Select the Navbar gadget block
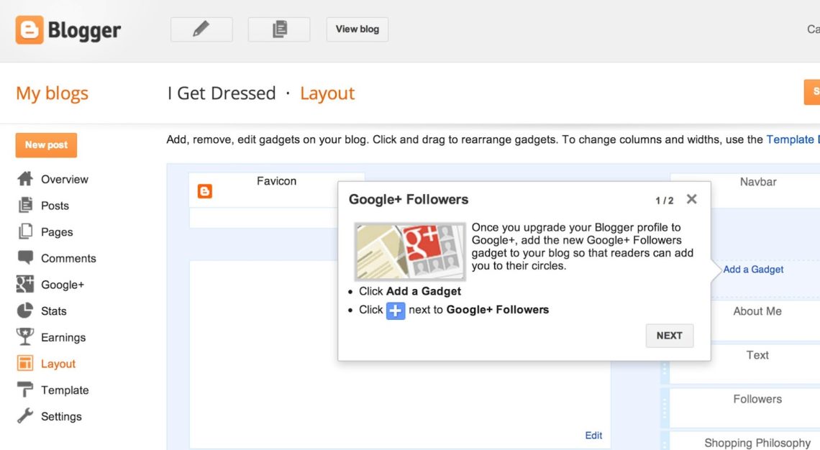This screenshot has width=820, height=450. click(745, 191)
